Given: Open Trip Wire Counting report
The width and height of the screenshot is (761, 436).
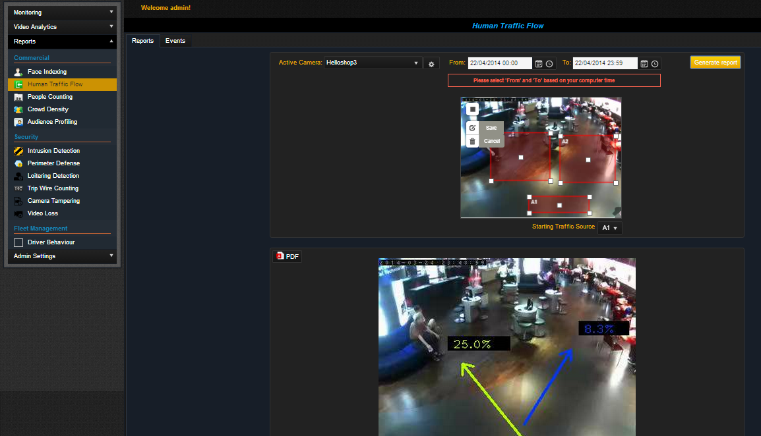Looking at the screenshot, I should click(53, 188).
